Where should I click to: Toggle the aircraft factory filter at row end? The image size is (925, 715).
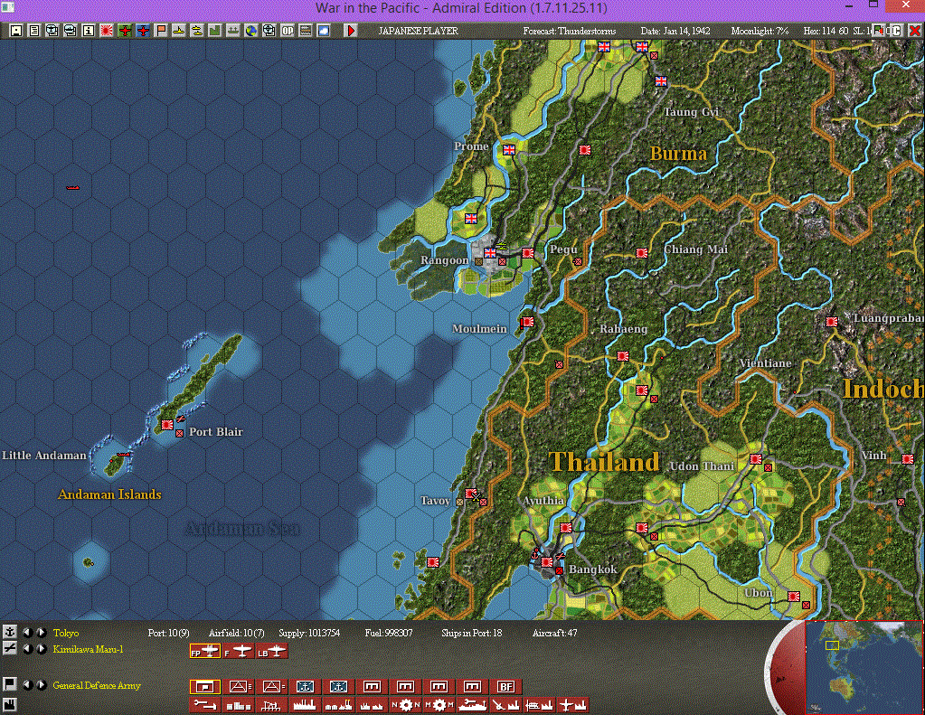point(573,704)
